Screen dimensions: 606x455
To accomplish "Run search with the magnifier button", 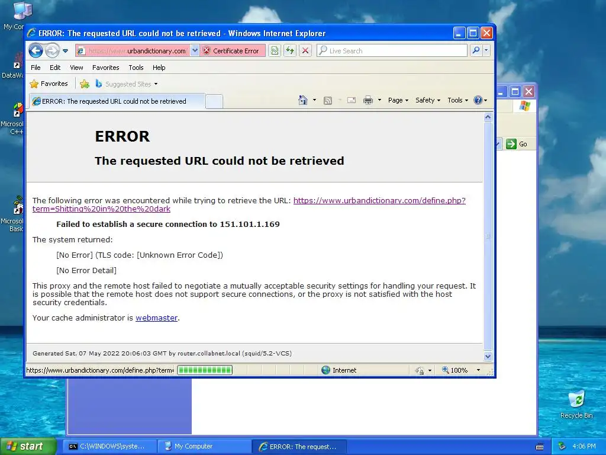I will (x=476, y=51).
